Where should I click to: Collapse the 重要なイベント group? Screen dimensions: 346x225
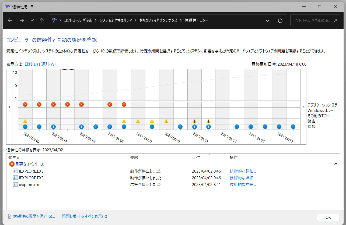pos(336,164)
